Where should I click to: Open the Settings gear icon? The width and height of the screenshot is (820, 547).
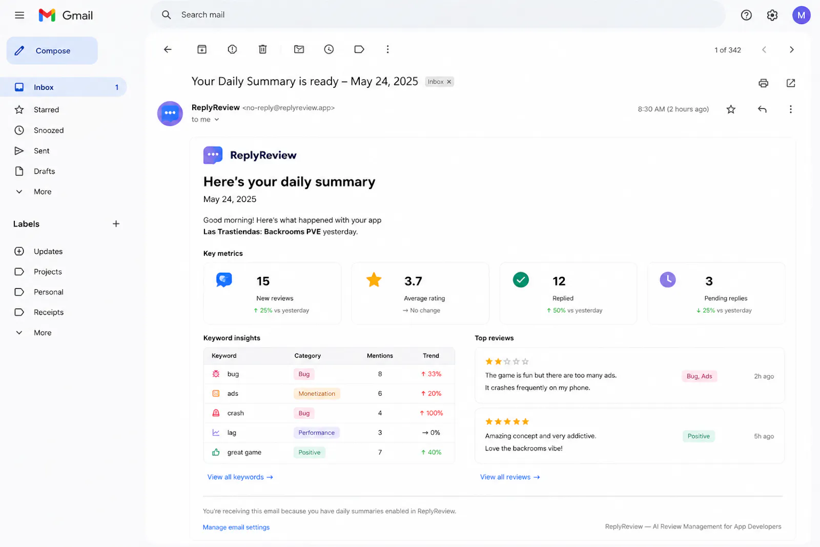click(x=772, y=15)
